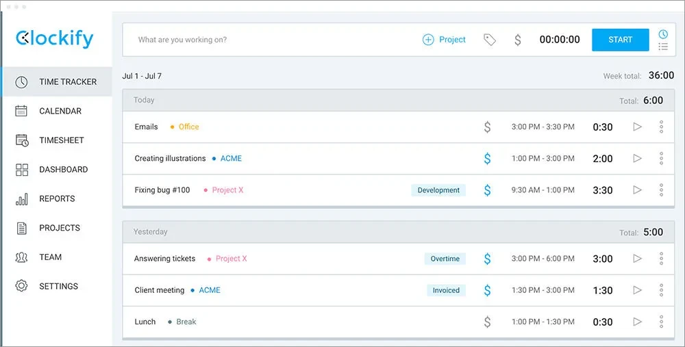Go to Dashboard in sidebar

[x=56, y=170]
